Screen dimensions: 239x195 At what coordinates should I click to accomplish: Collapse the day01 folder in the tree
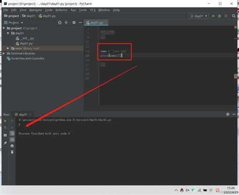8,33
